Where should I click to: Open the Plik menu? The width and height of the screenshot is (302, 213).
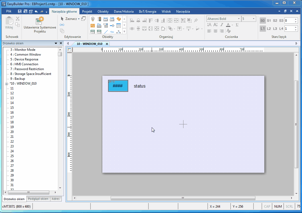(x=9, y=11)
